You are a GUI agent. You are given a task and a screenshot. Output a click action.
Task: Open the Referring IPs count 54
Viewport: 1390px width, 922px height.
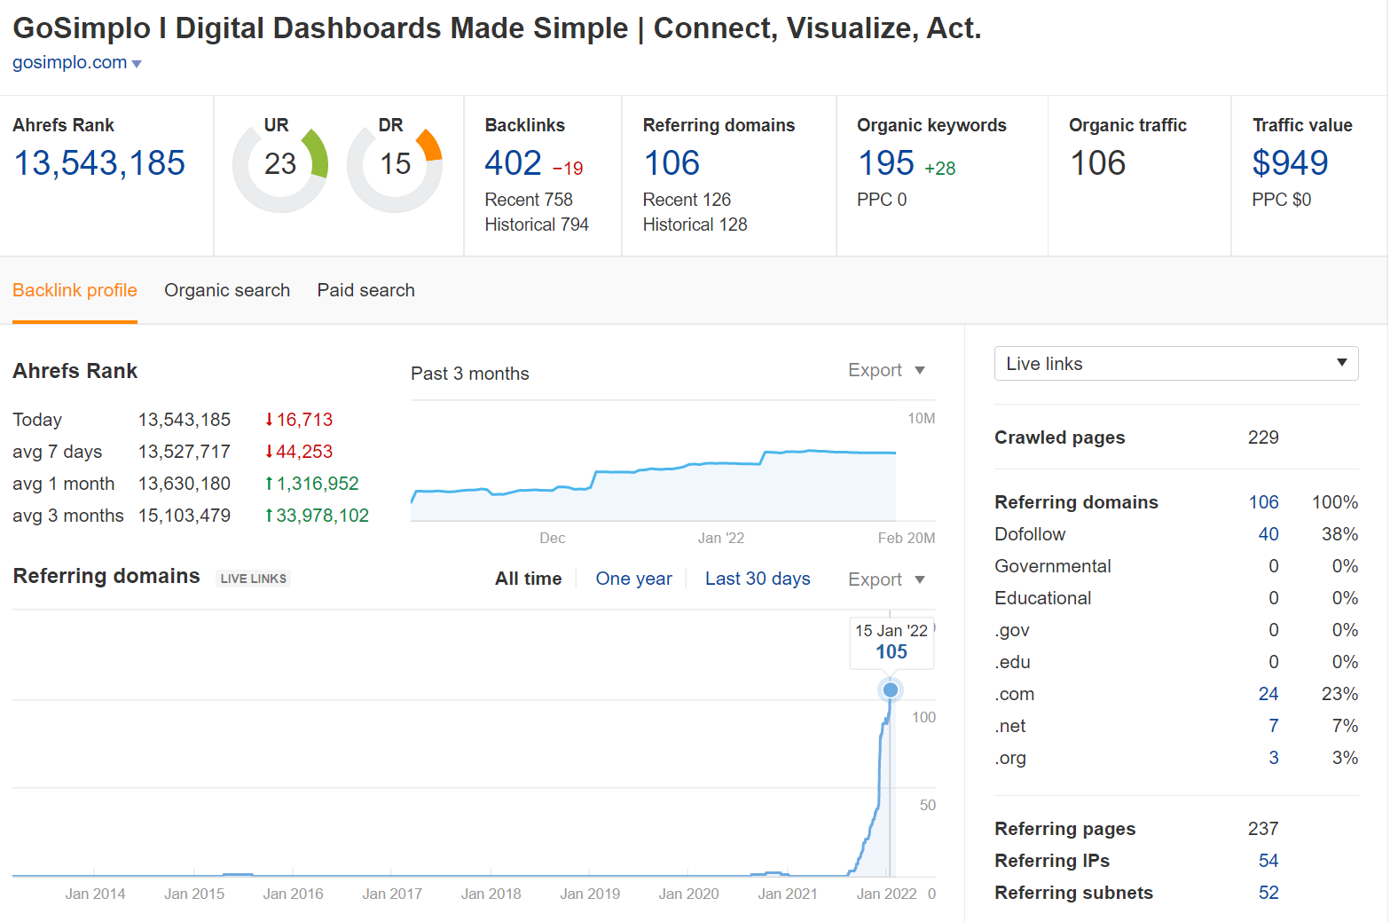pos(1268,861)
